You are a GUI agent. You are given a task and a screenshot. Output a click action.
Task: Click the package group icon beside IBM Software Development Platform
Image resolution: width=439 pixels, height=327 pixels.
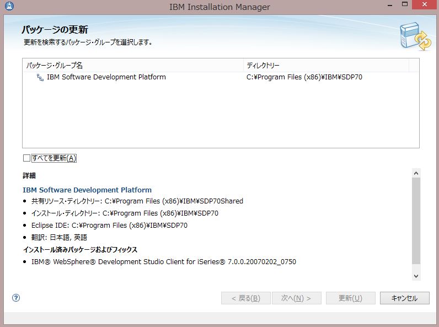click(40, 77)
